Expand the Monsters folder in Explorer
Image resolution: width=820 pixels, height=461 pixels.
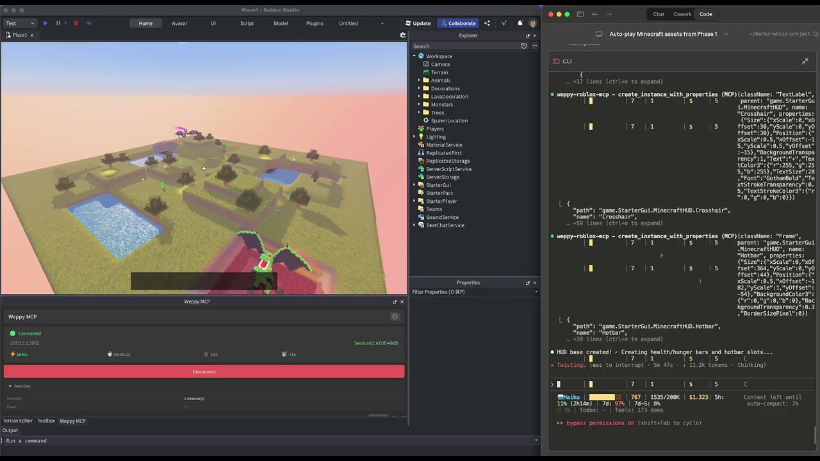tap(418, 104)
